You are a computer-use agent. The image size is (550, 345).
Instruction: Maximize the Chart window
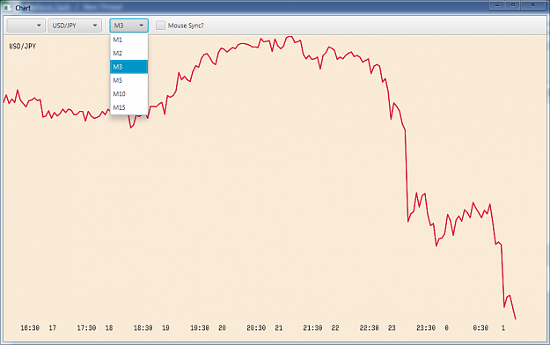512,5
